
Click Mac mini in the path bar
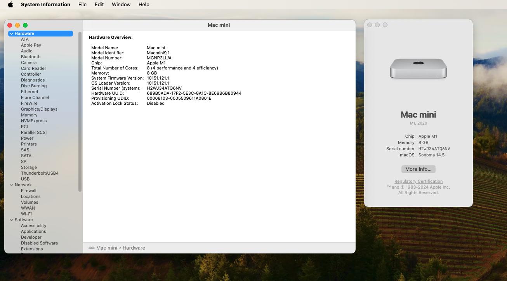tap(107, 248)
